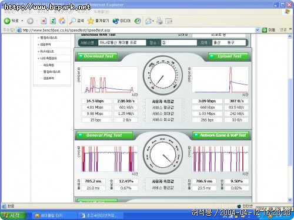Open SLA테스트 sidebar link
The image size is (294, 220).
[x=47, y=51]
